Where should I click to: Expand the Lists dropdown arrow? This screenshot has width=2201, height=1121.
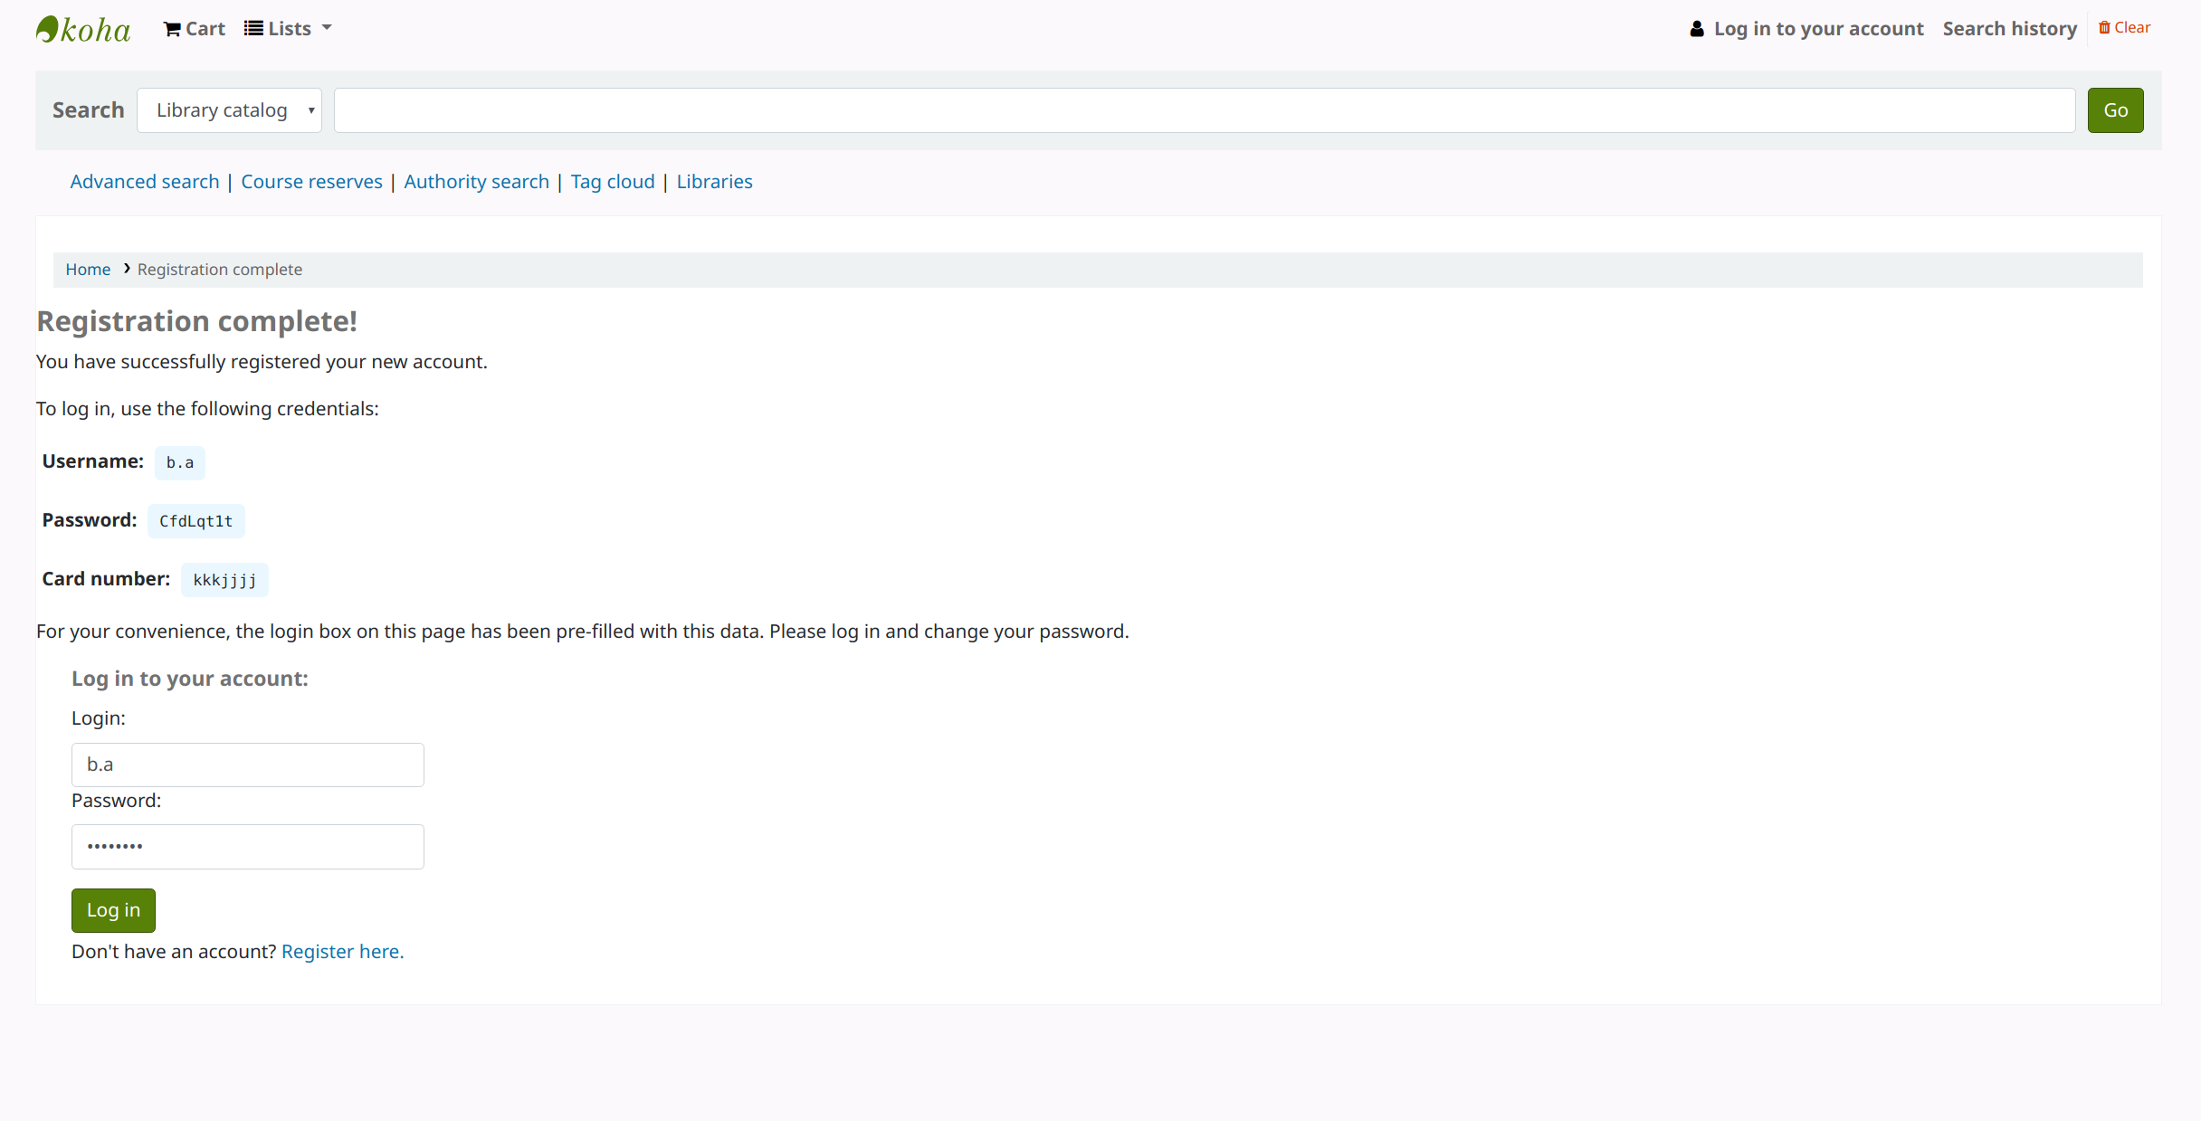[x=327, y=28]
